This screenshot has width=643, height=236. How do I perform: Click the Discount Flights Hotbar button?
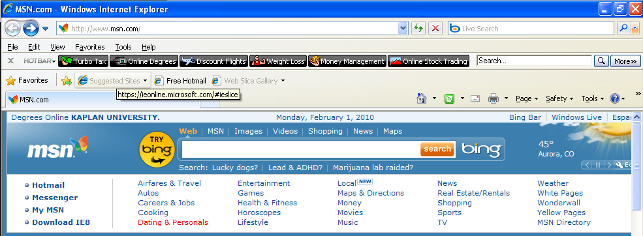click(214, 61)
